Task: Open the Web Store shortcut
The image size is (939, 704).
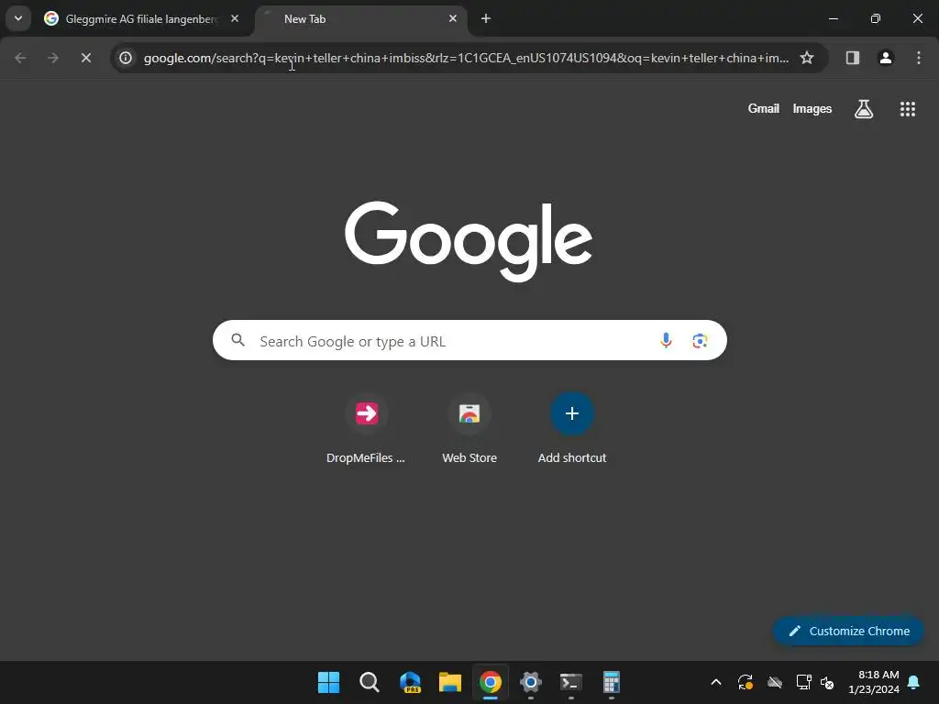Action: click(x=469, y=430)
